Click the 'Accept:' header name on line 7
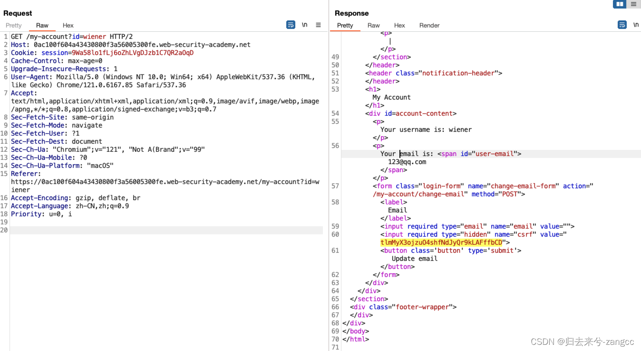Screen dimensions: 641x351 (x=24, y=93)
